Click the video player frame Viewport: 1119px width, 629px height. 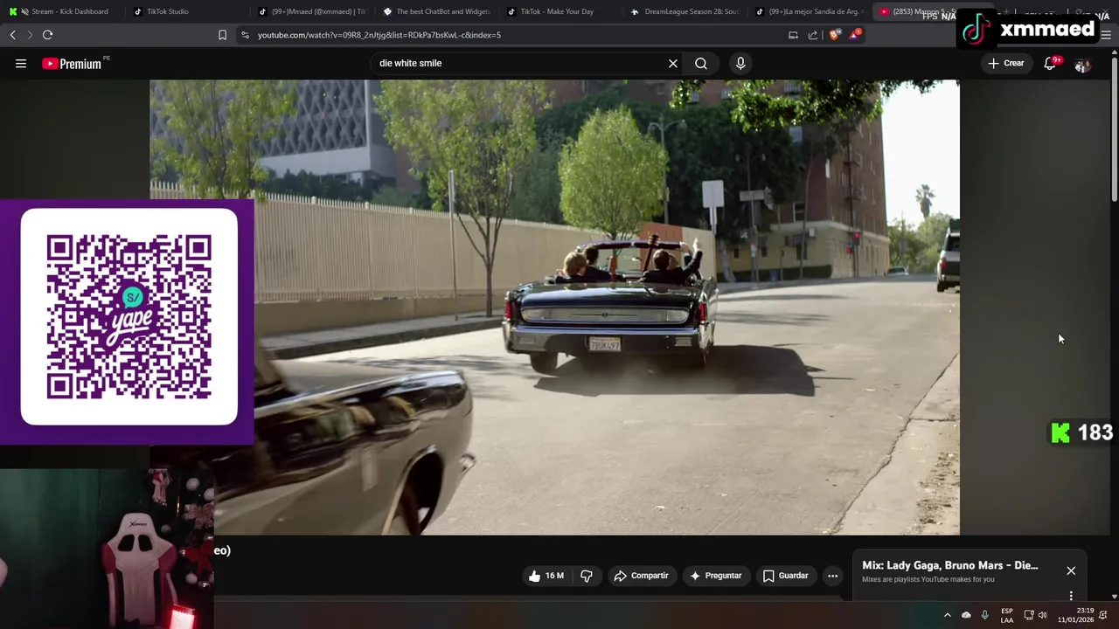(x=554, y=308)
